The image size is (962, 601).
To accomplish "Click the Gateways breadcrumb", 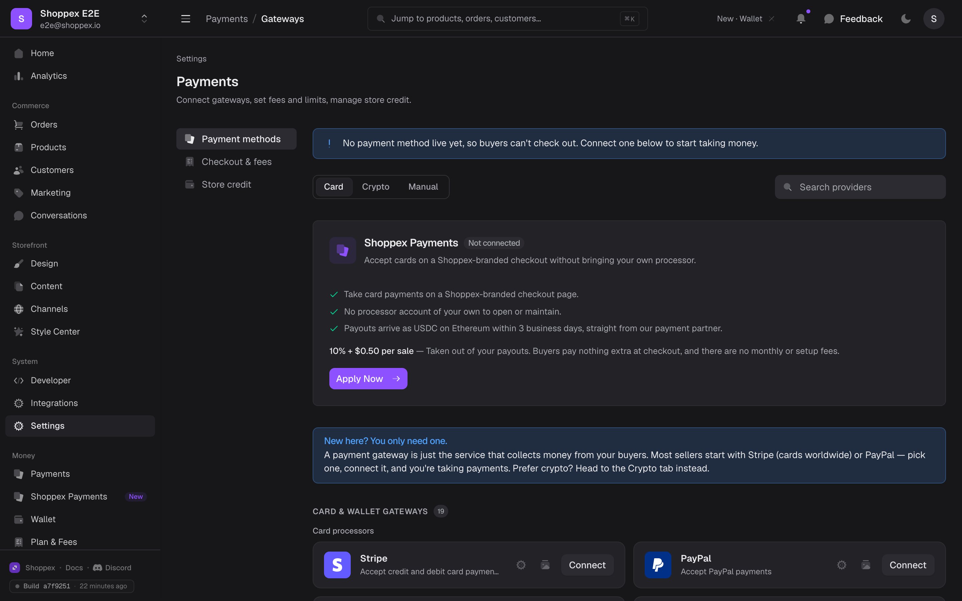I will point(282,19).
